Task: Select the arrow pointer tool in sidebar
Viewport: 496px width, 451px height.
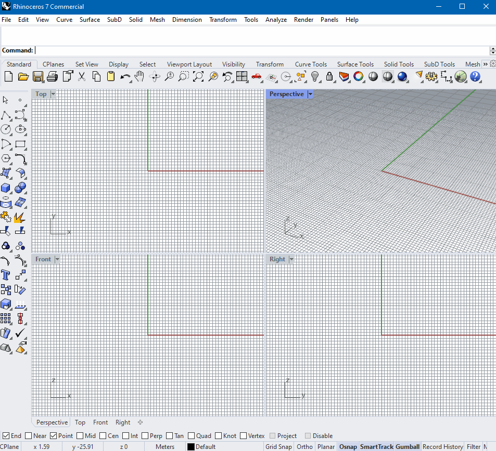Action: [5, 99]
